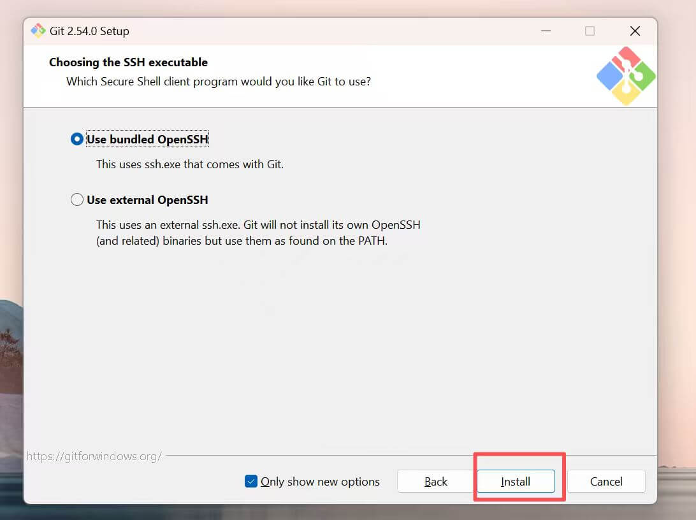696x520 pixels.
Task: Cancel the Git setup
Action: tap(606, 481)
